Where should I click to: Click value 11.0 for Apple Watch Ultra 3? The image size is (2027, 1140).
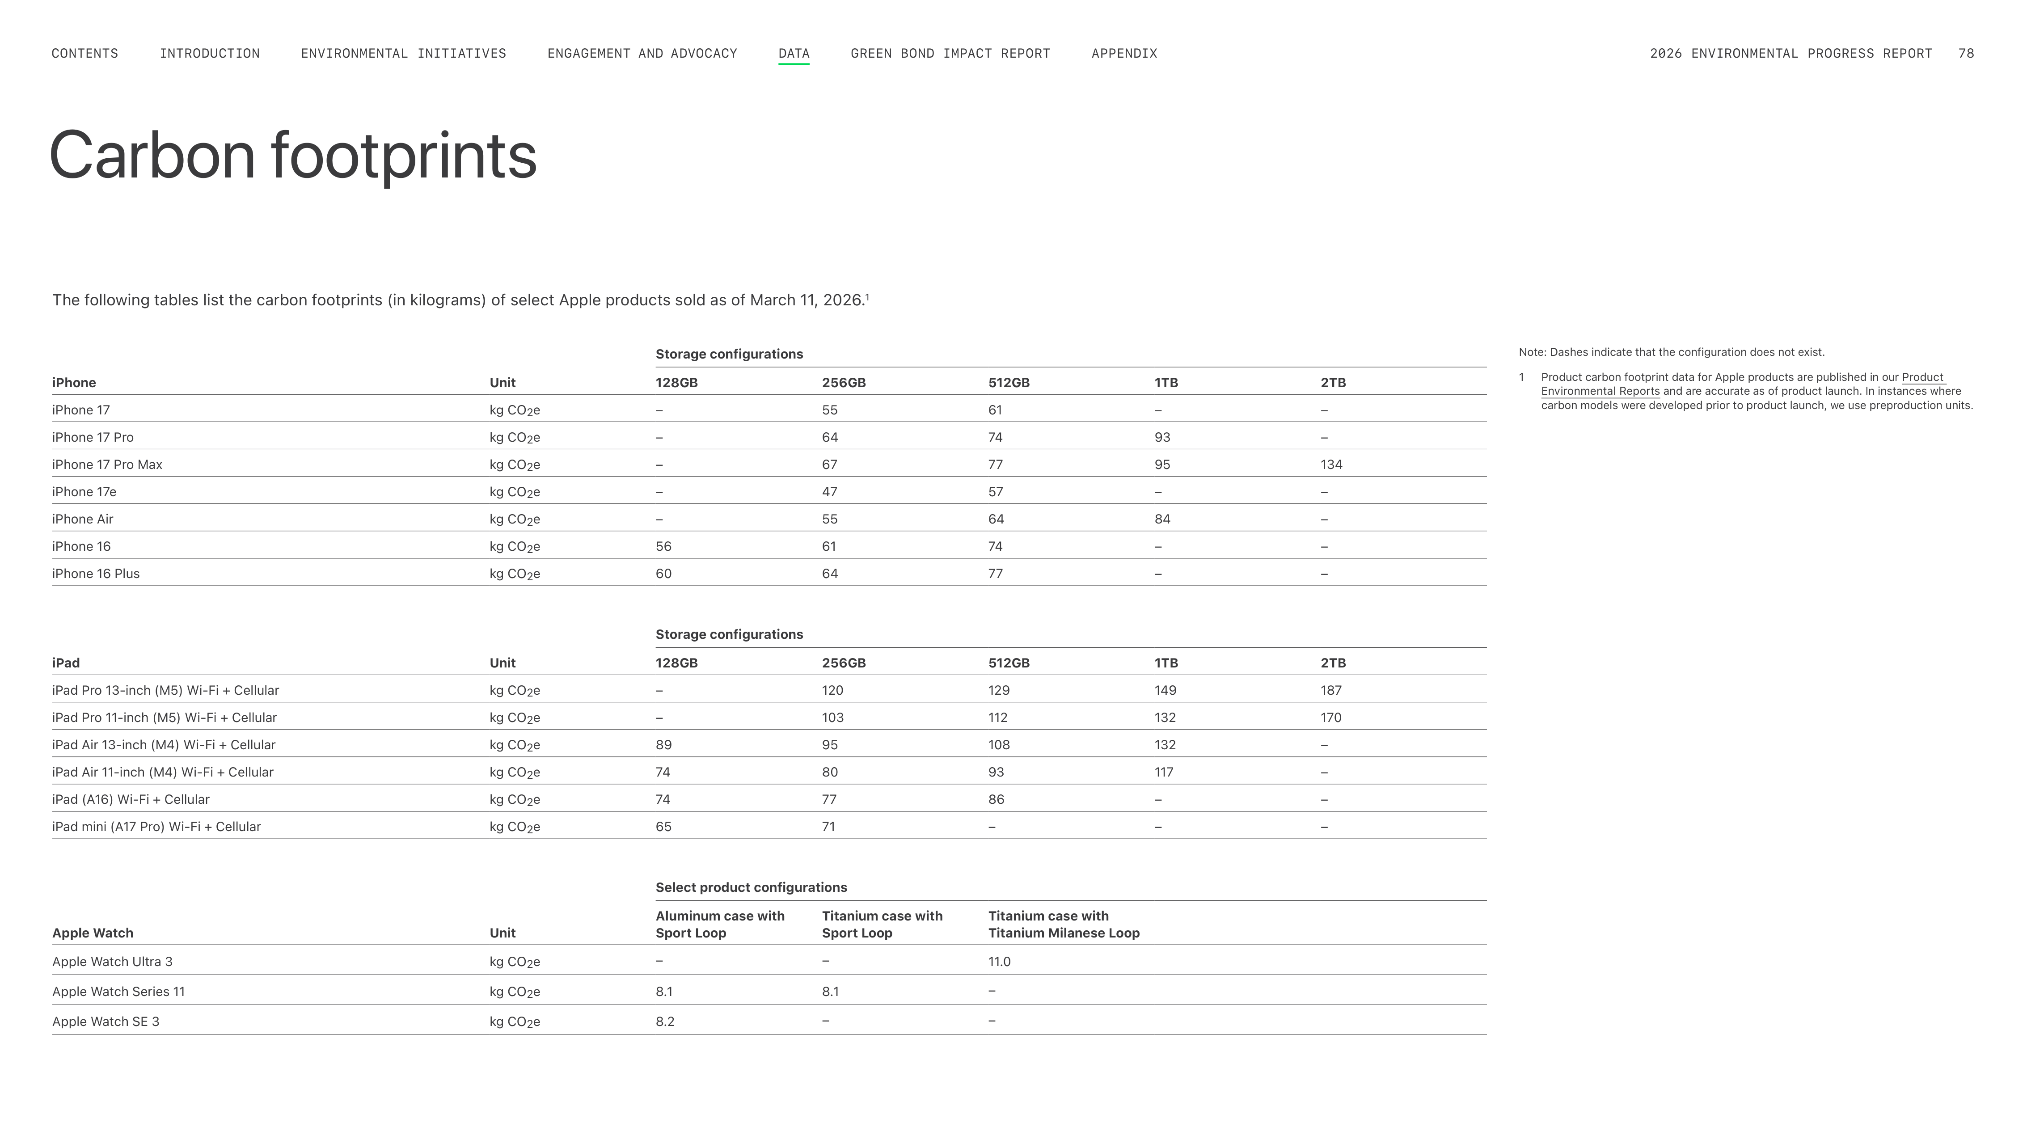coord(999,962)
